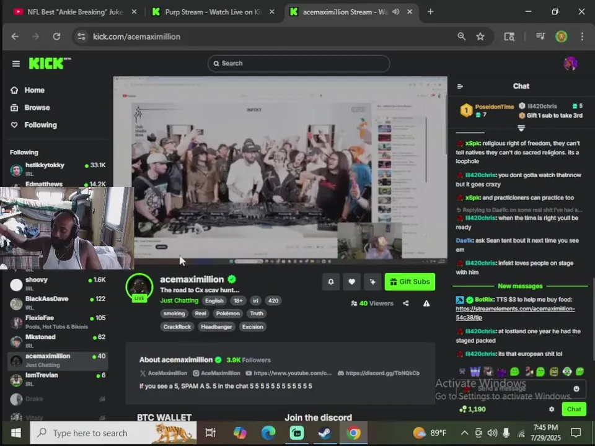The height and width of the screenshot is (446, 595).
Task: Open the browser zoom magnifier icon
Action: [461, 37]
